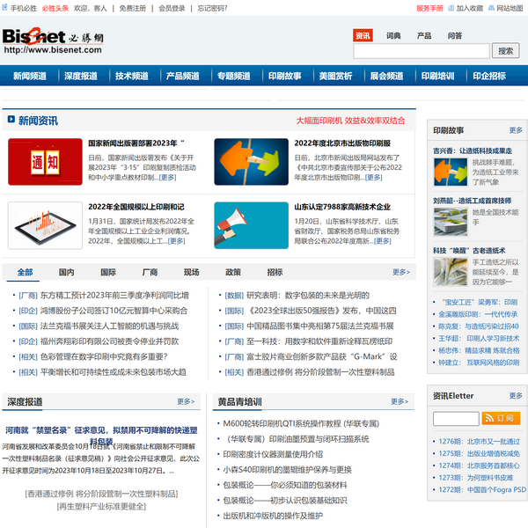Select the 资讯 search category tab

(363, 36)
